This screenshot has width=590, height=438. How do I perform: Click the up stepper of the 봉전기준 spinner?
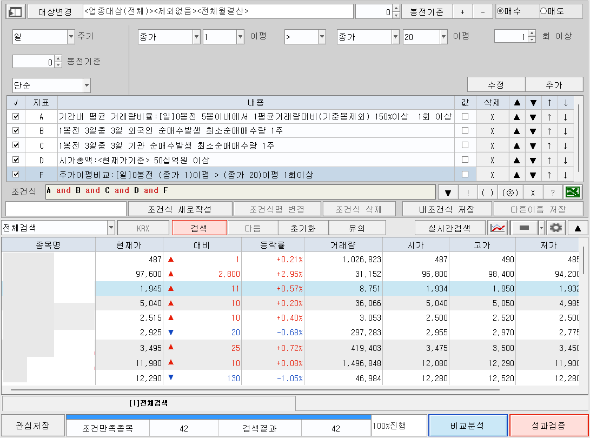(59, 58)
